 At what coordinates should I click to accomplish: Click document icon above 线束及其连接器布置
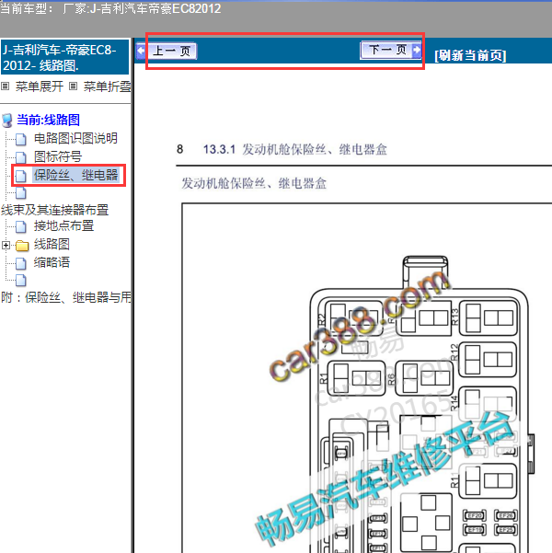pyautogui.click(x=21, y=193)
